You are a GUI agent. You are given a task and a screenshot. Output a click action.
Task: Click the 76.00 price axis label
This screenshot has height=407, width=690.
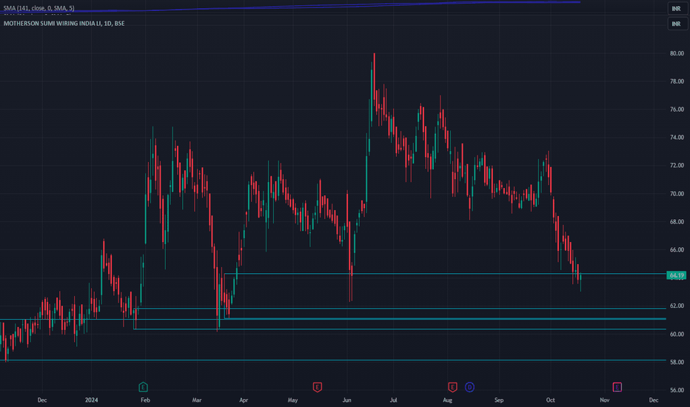[677, 109]
